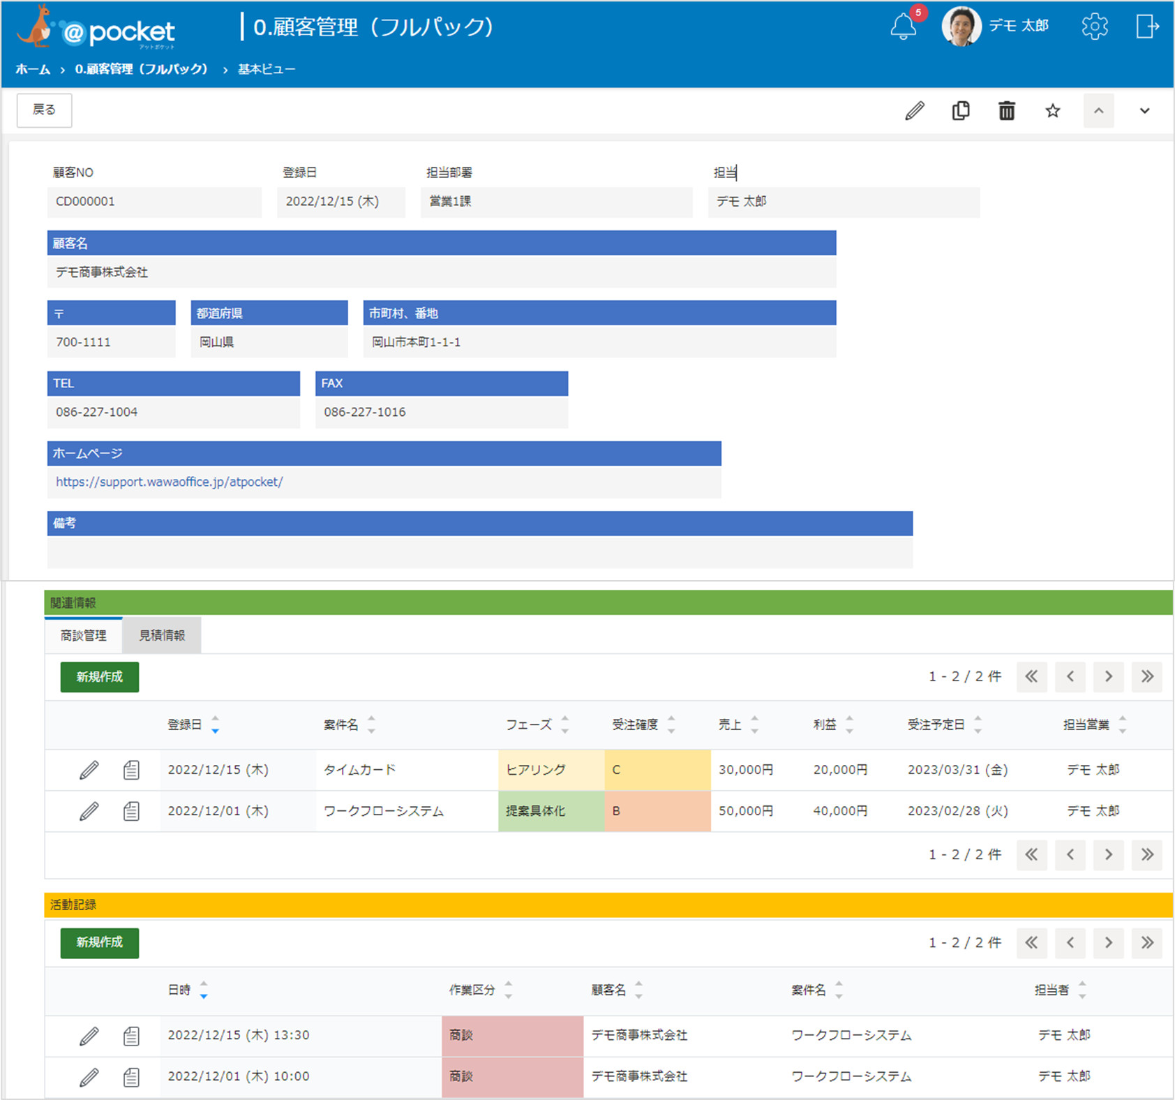Edit the ワークフローシステム deal with pencil
Screen dimensions: 1175x1100
(x=89, y=811)
